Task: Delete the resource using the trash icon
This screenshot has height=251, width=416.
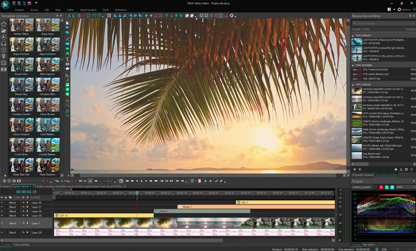Action: click(411, 169)
